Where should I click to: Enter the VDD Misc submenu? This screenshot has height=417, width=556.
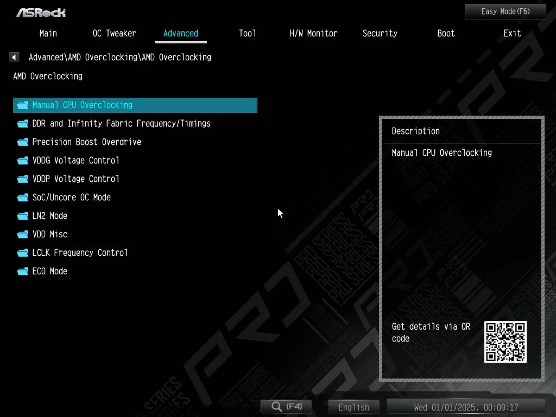(x=49, y=235)
